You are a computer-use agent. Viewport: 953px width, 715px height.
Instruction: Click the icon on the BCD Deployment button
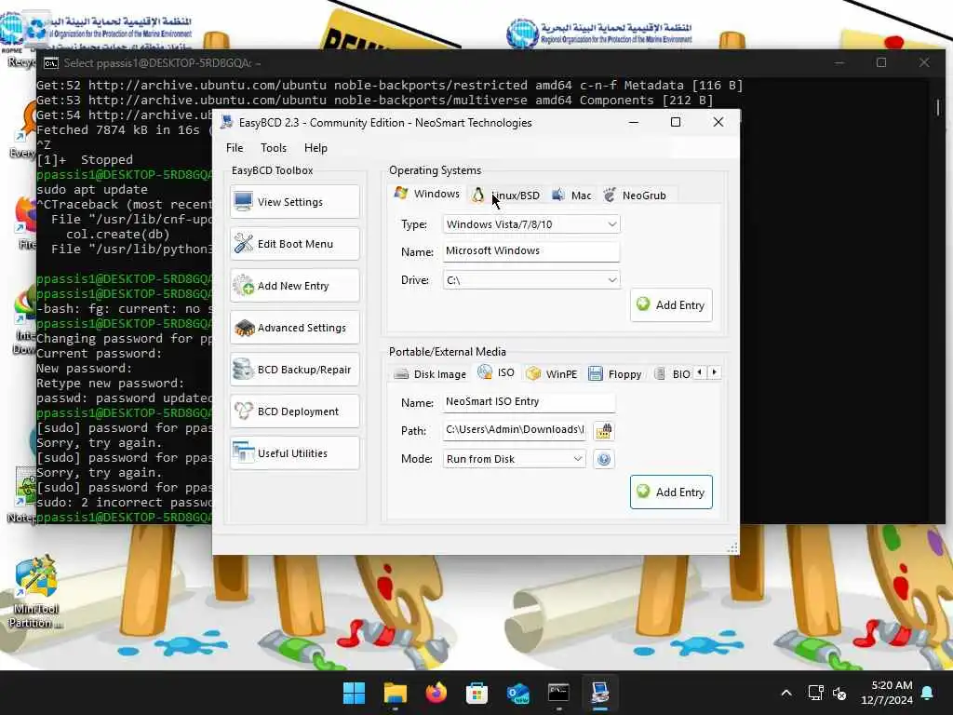point(244,411)
